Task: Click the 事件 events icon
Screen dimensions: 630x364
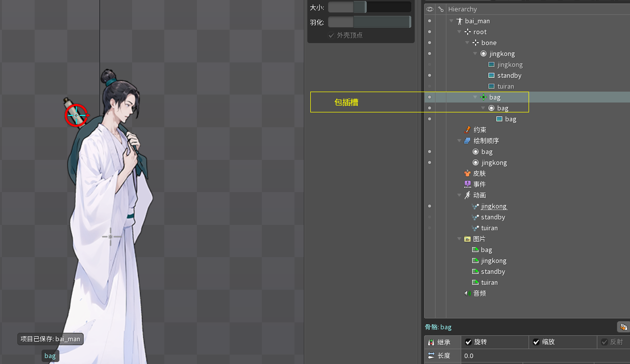Action: click(468, 184)
